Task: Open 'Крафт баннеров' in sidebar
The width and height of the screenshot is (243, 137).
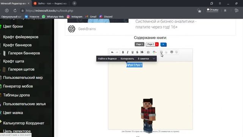Action: (x=17, y=45)
